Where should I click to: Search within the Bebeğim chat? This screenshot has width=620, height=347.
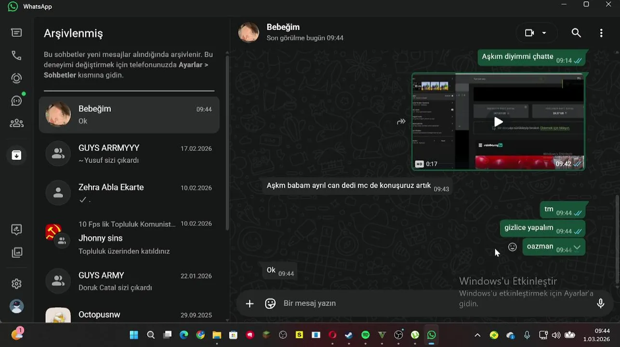click(576, 33)
